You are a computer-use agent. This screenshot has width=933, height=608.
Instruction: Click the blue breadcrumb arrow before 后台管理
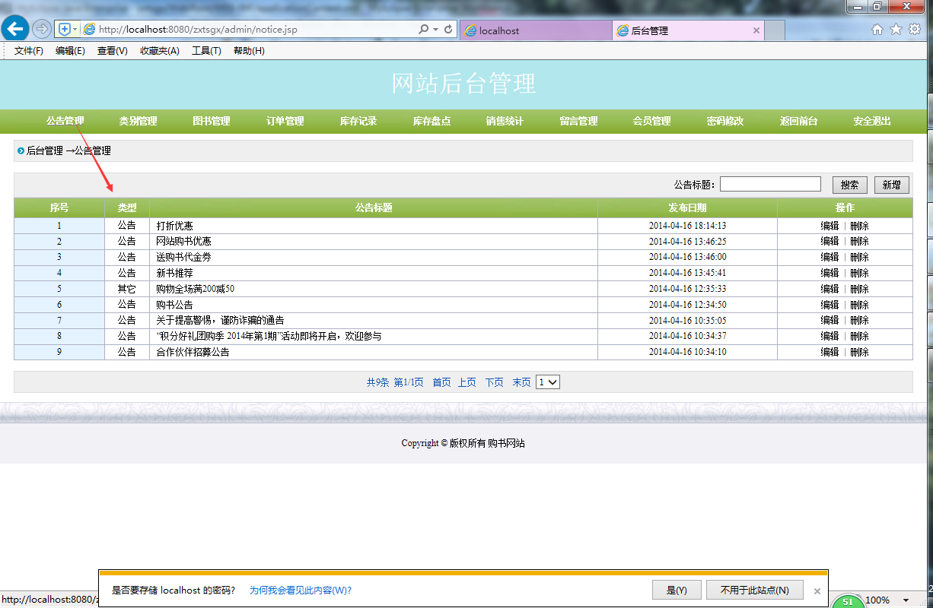point(20,150)
